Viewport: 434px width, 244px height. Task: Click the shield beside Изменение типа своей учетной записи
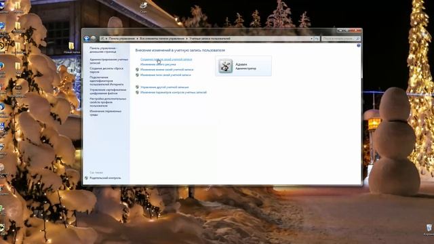137,75
